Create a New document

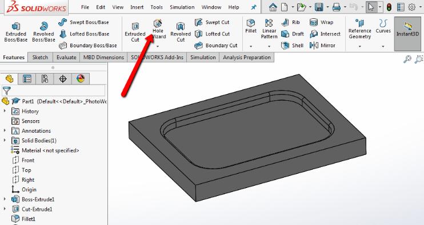pyautogui.click(x=285, y=7)
